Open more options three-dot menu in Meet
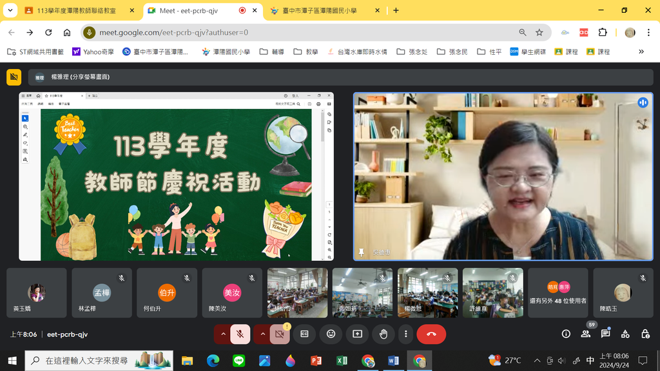The height and width of the screenshot is (371, 660). tap(406, 334)
